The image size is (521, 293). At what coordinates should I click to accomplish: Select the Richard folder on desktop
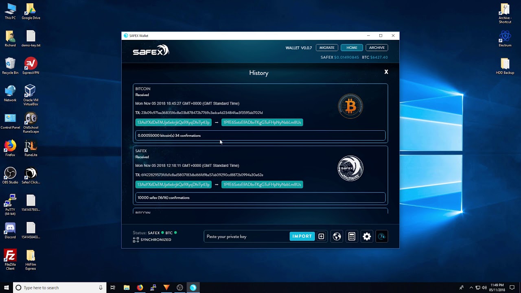[x=10, y=39]
